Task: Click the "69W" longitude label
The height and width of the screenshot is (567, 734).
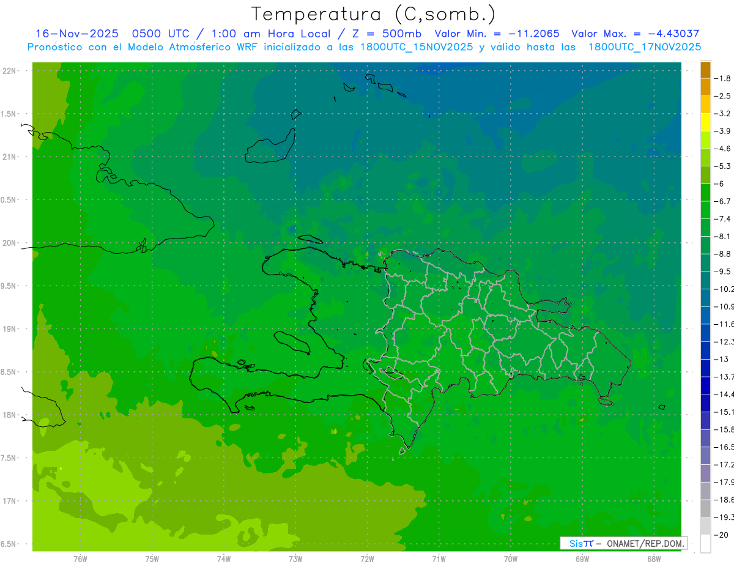Action: coord(582,558)
